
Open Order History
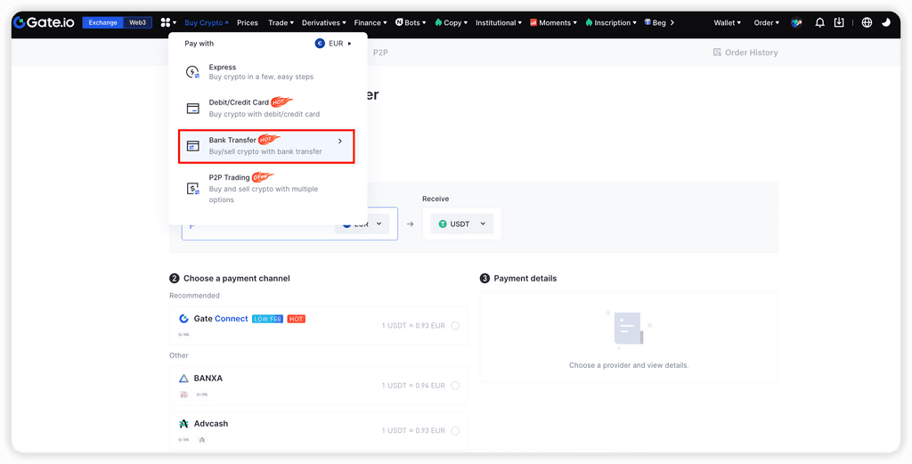(x=745, y=53)
